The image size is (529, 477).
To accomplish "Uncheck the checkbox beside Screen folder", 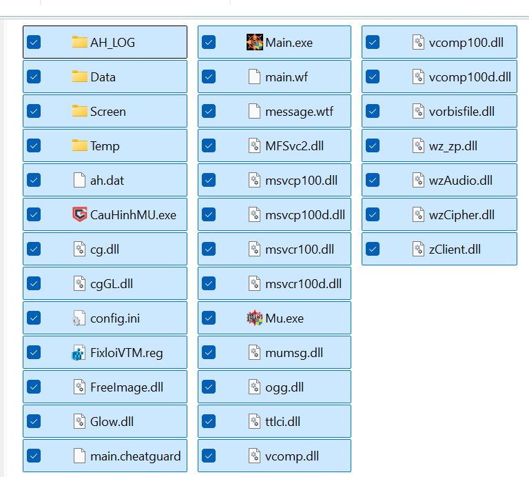I will [34, 111].
